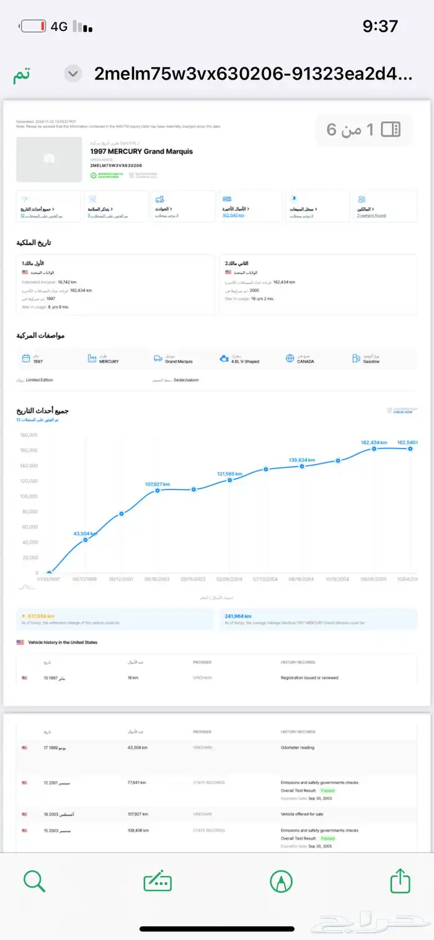Tap the green Done (تم) button
The height and width of the screenshot is (940, 434).
pyautogui.click(x=22, y=74)
